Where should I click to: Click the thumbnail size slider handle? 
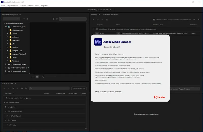tap(43, 77)
